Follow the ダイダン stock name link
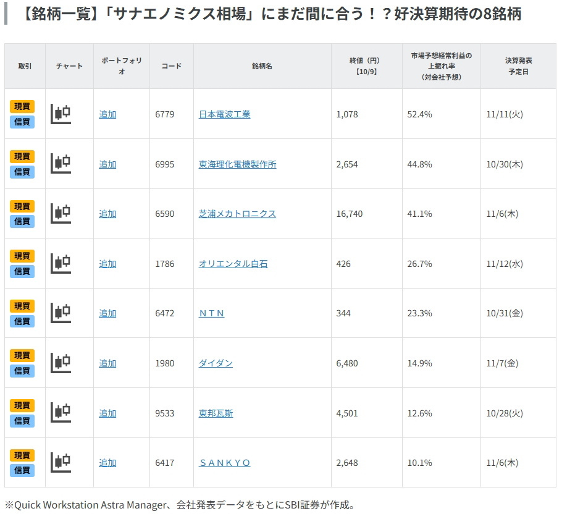Viewport: 562px width, 519px height. pyautogui.click(x=216, y=363)
